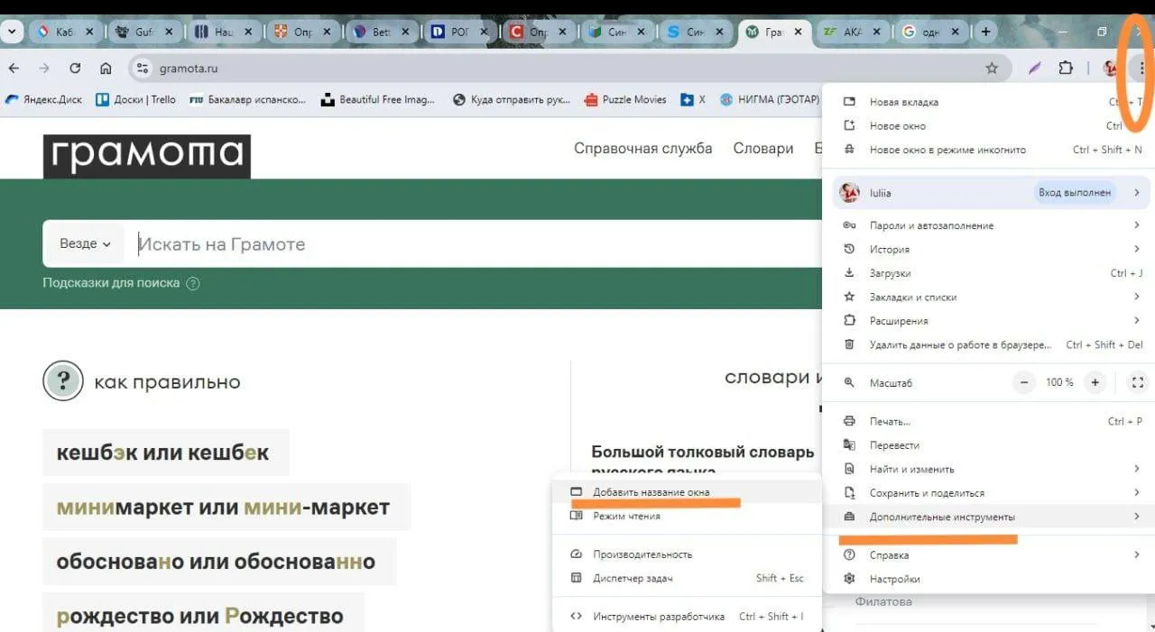Open Инструменты разработчика in submenu
This screenshot has height=632, width=1155.
688,617
